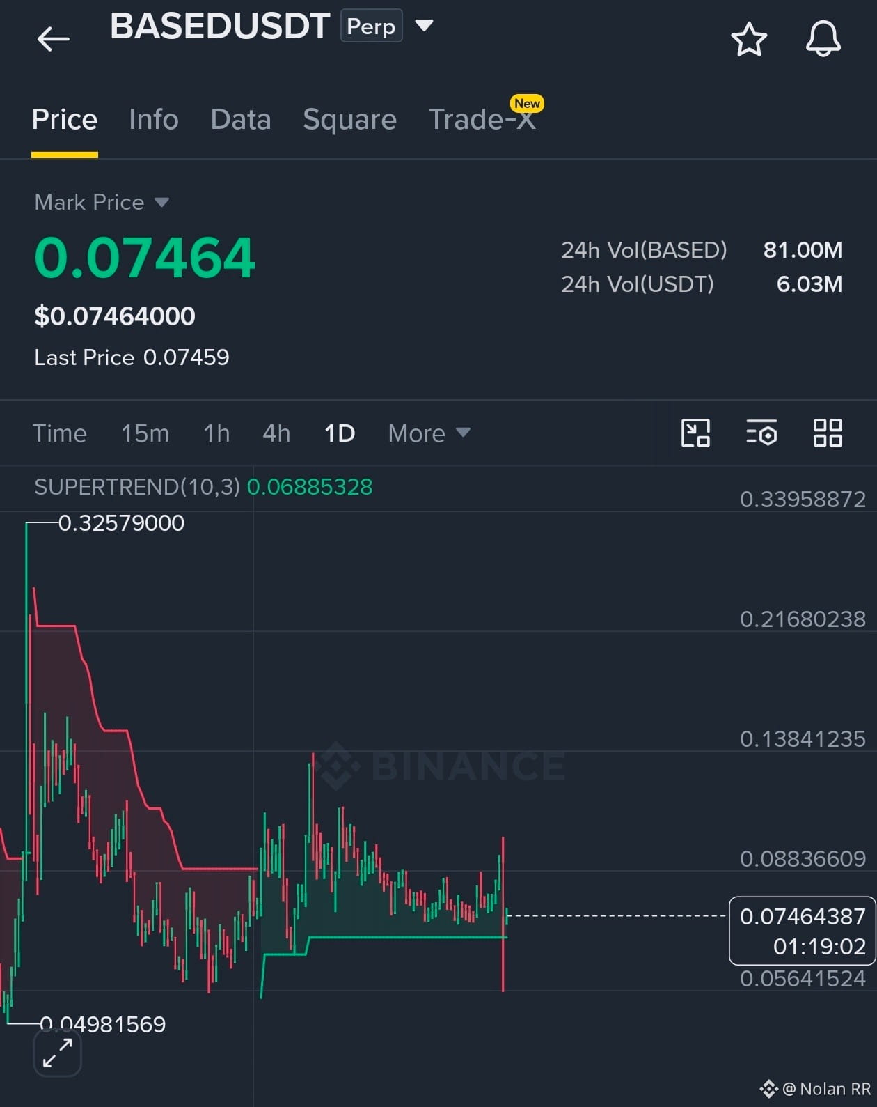The width and height of the screenshot is (877, 1107).
Task: Tap the Perp contract label
Action: click(x=371, y=26)
